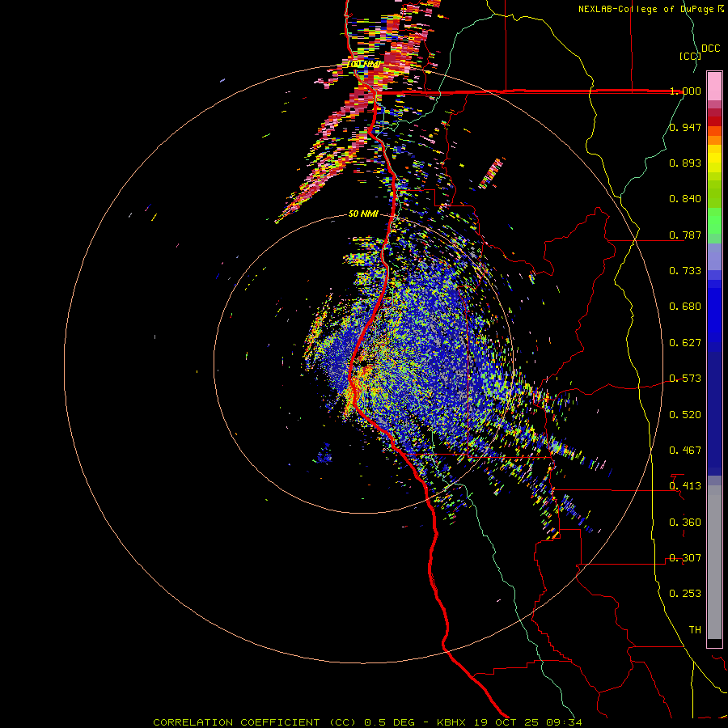Select the 0.733 legend value
This screenshot has height=728, width=728.
click(685, 271)
